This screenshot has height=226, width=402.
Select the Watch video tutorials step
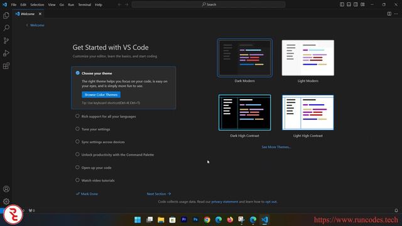(x=98, y=180)
